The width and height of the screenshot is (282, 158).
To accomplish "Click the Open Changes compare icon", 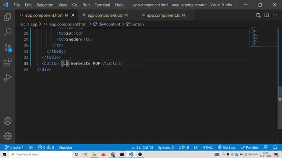I will click(x=258, y=15).
